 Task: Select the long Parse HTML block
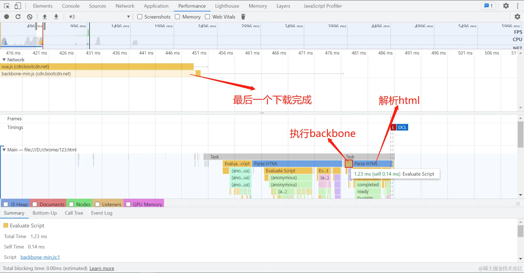click(297, 164)
